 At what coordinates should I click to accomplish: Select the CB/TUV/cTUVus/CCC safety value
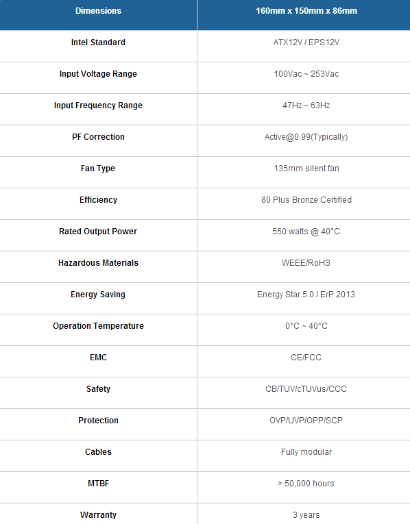[306, 389]
